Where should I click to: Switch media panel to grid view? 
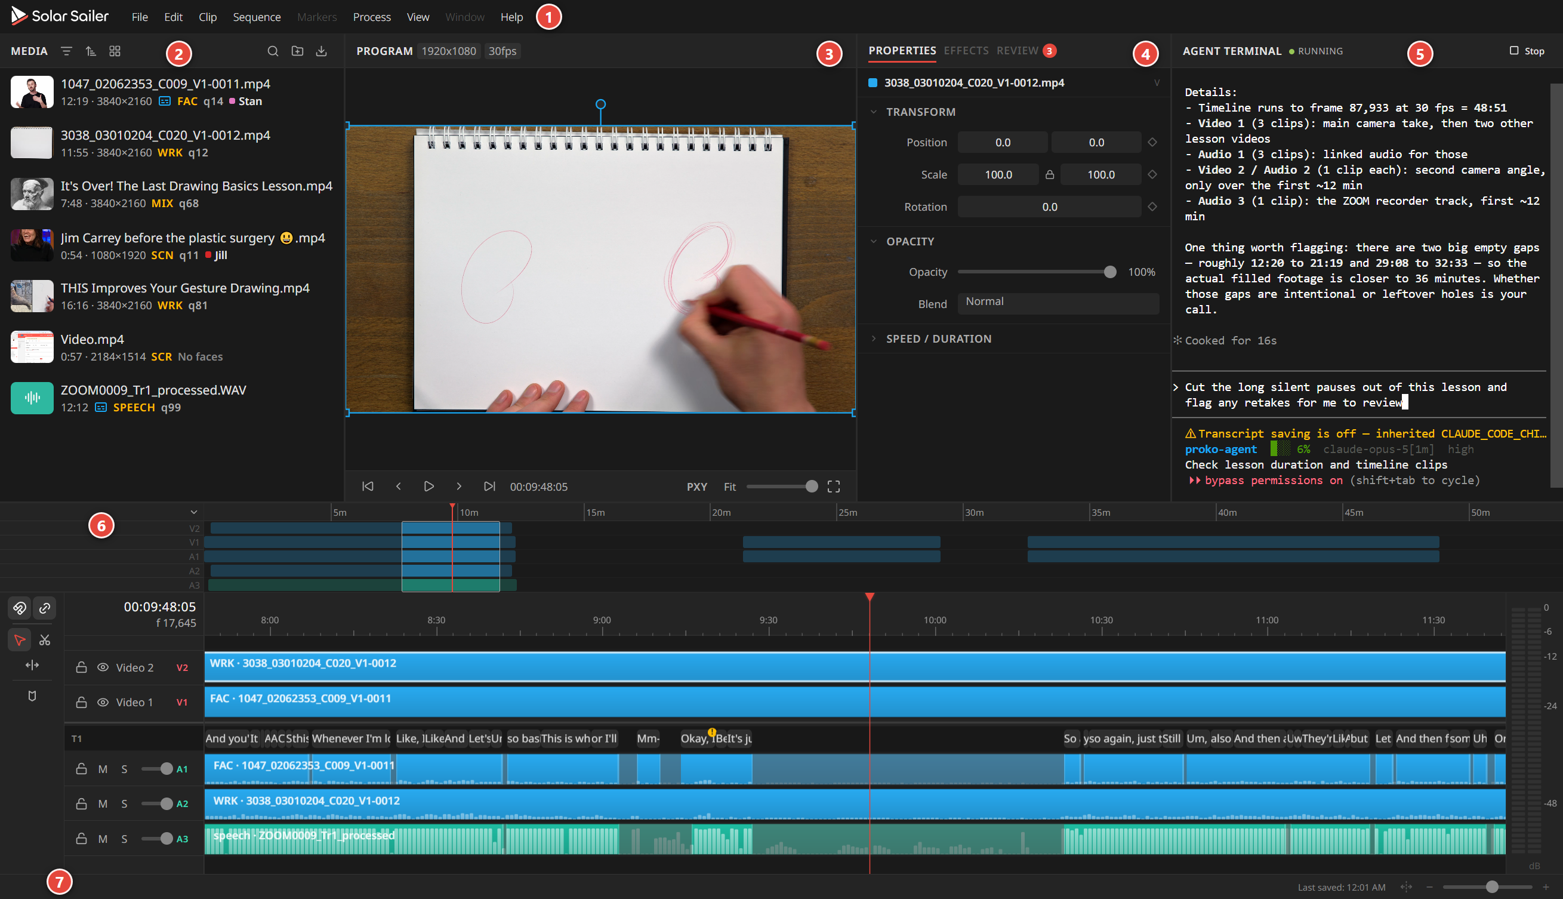coord(115,51)
